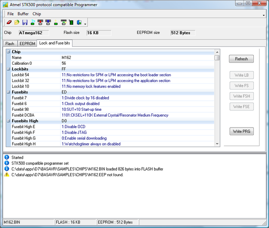Open the toolbar overflow dropdown arrow
Viewport: 269px width, 228px height.
85,24
